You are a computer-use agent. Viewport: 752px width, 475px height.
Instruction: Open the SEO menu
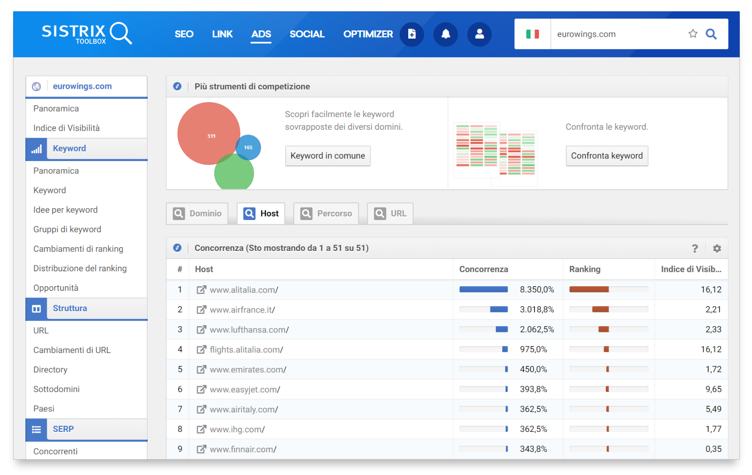tap(184, 34)
